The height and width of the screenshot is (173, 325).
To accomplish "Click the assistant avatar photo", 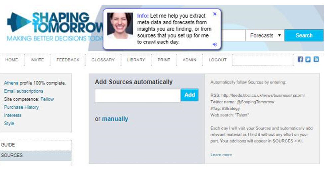I will click(120, 26).
